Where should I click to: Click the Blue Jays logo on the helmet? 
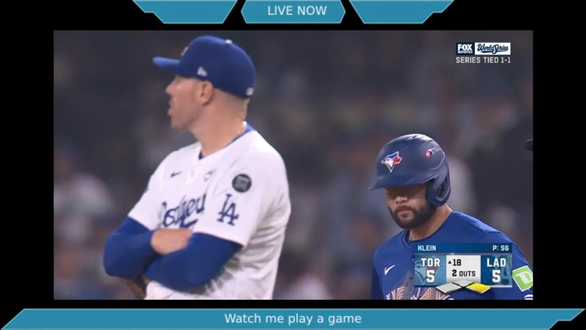pos(391,160)
